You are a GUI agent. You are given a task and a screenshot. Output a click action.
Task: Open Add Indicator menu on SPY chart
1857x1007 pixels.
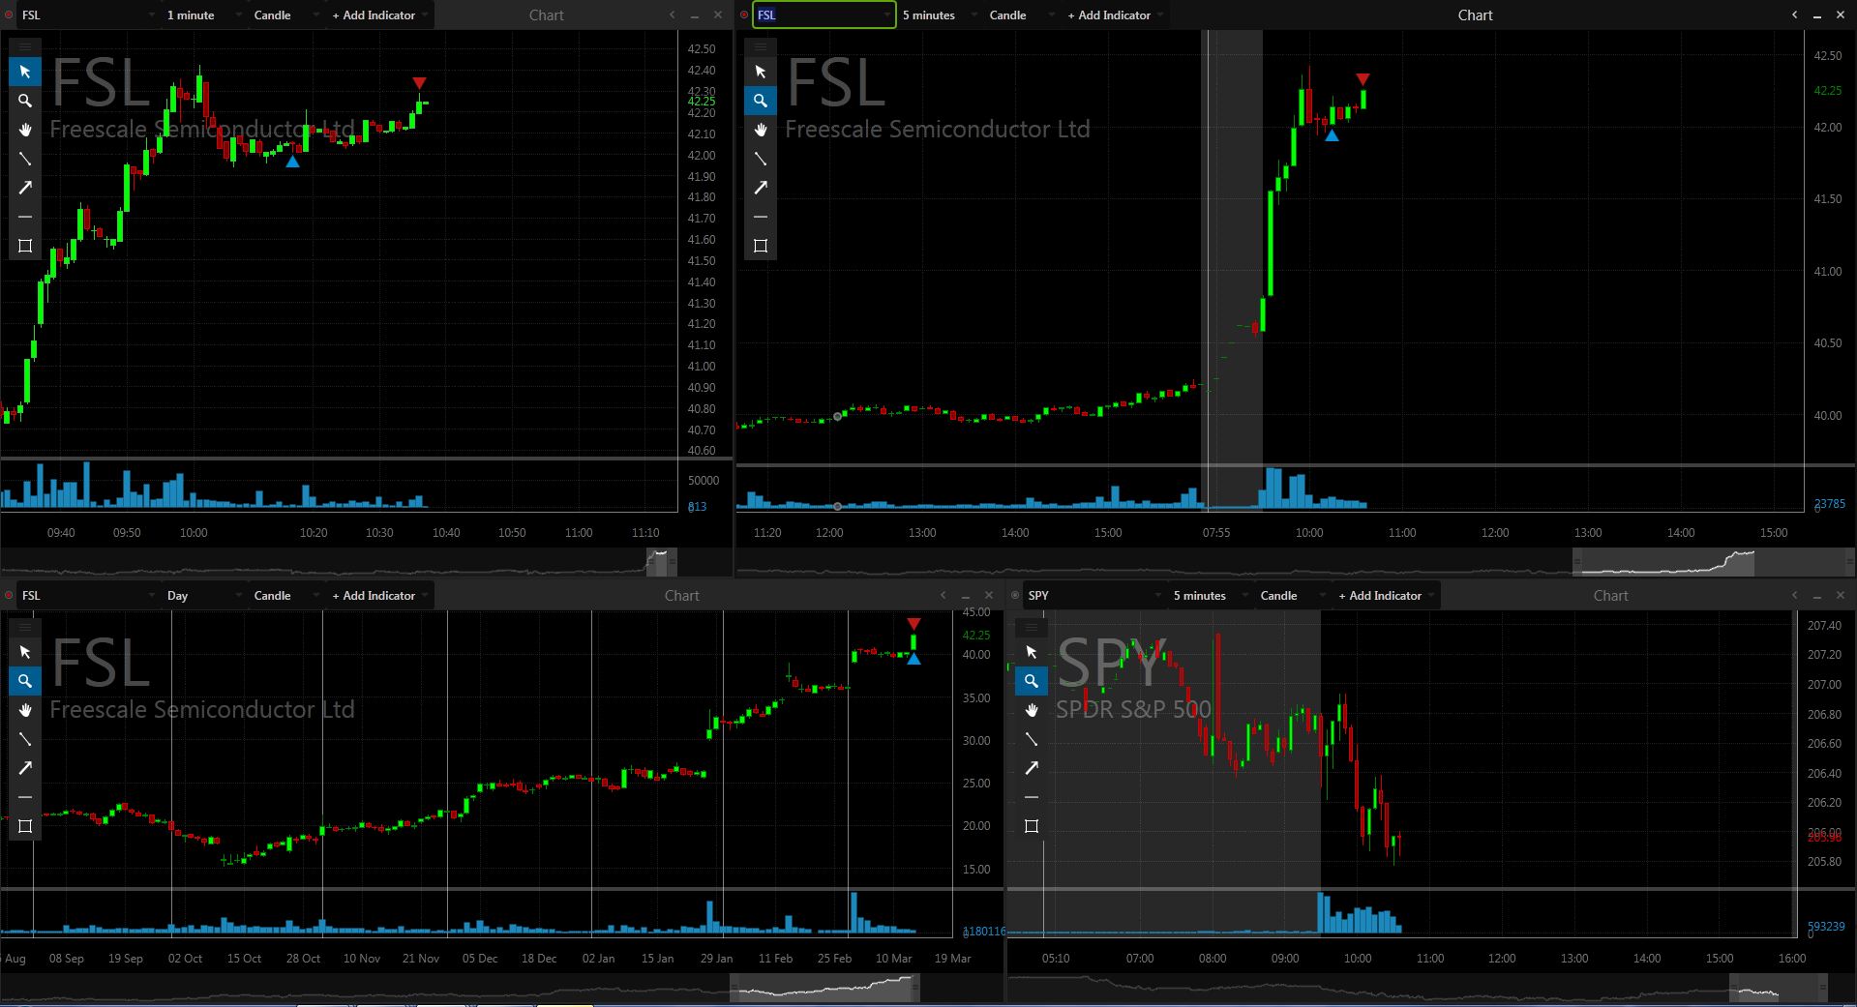click(x=1386, y=596)
